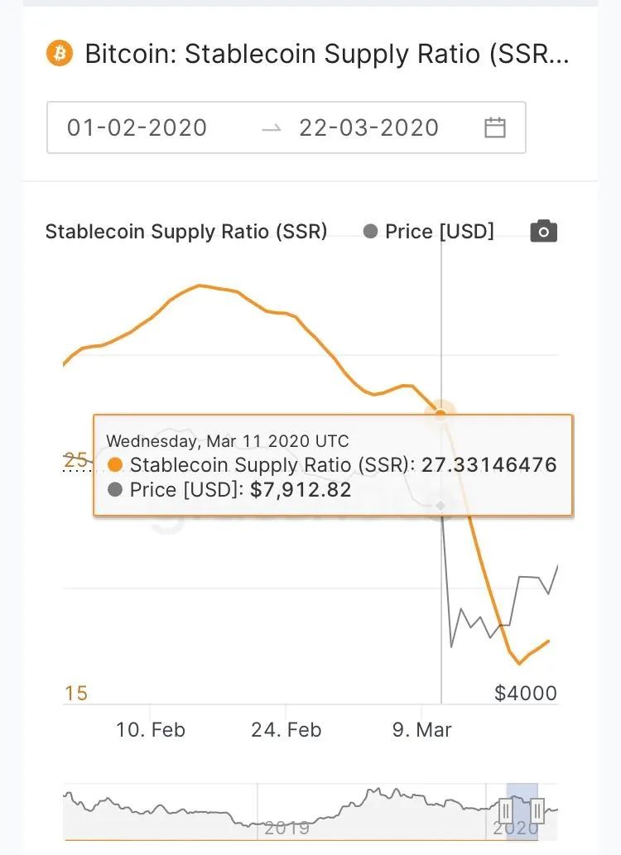Click the camera screenshot icon
Image resolution: width=621 pixels, height=855 pixels.
click(543, 232)
